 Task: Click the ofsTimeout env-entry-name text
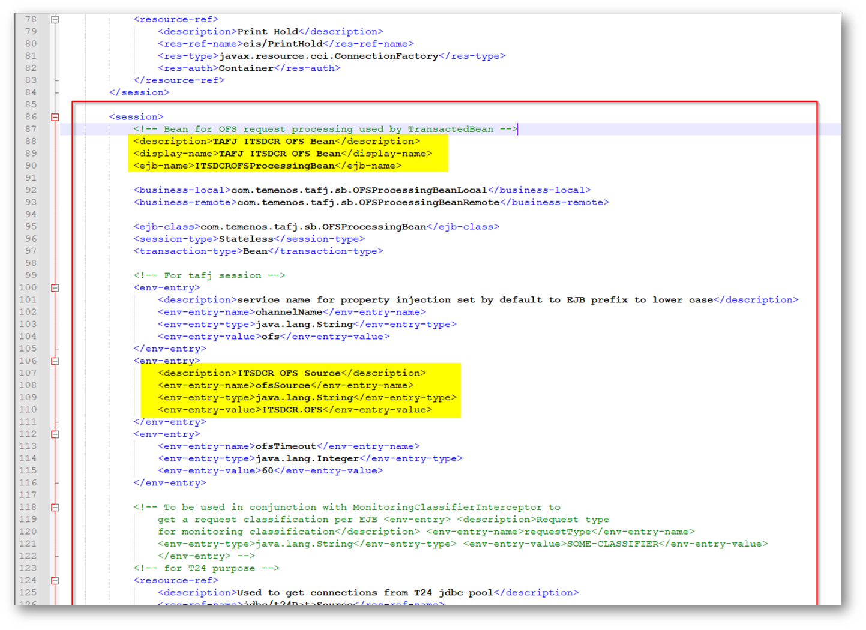(x=286, y=446)
